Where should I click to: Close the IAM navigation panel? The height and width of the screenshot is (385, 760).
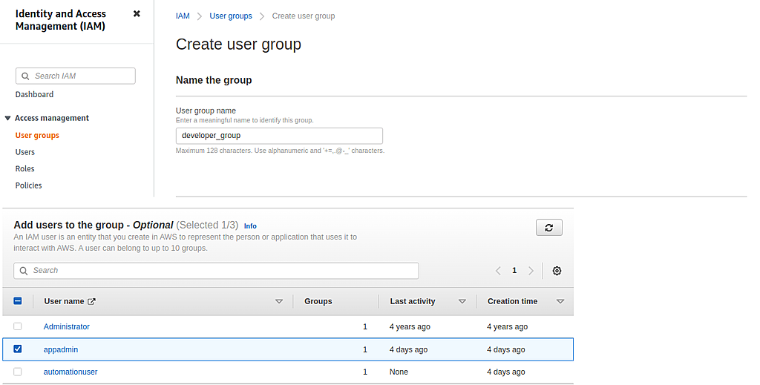(x=137, y=14)
